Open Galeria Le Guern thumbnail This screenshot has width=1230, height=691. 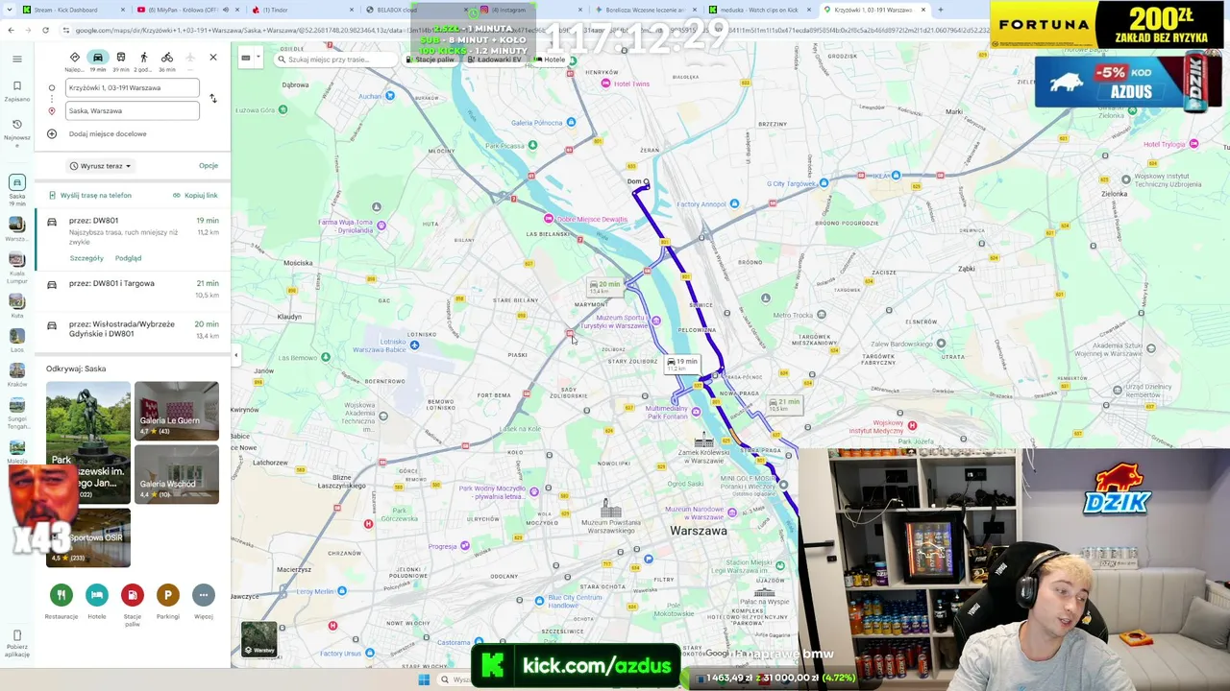(177, 412)
